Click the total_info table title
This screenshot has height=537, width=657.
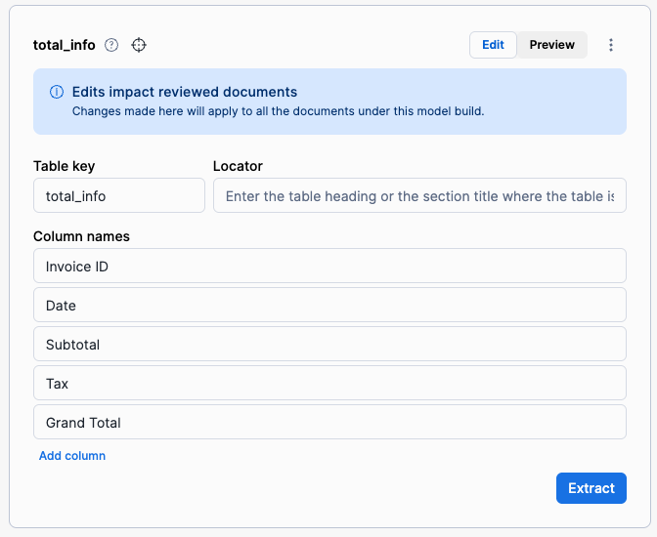click(65, 45)
